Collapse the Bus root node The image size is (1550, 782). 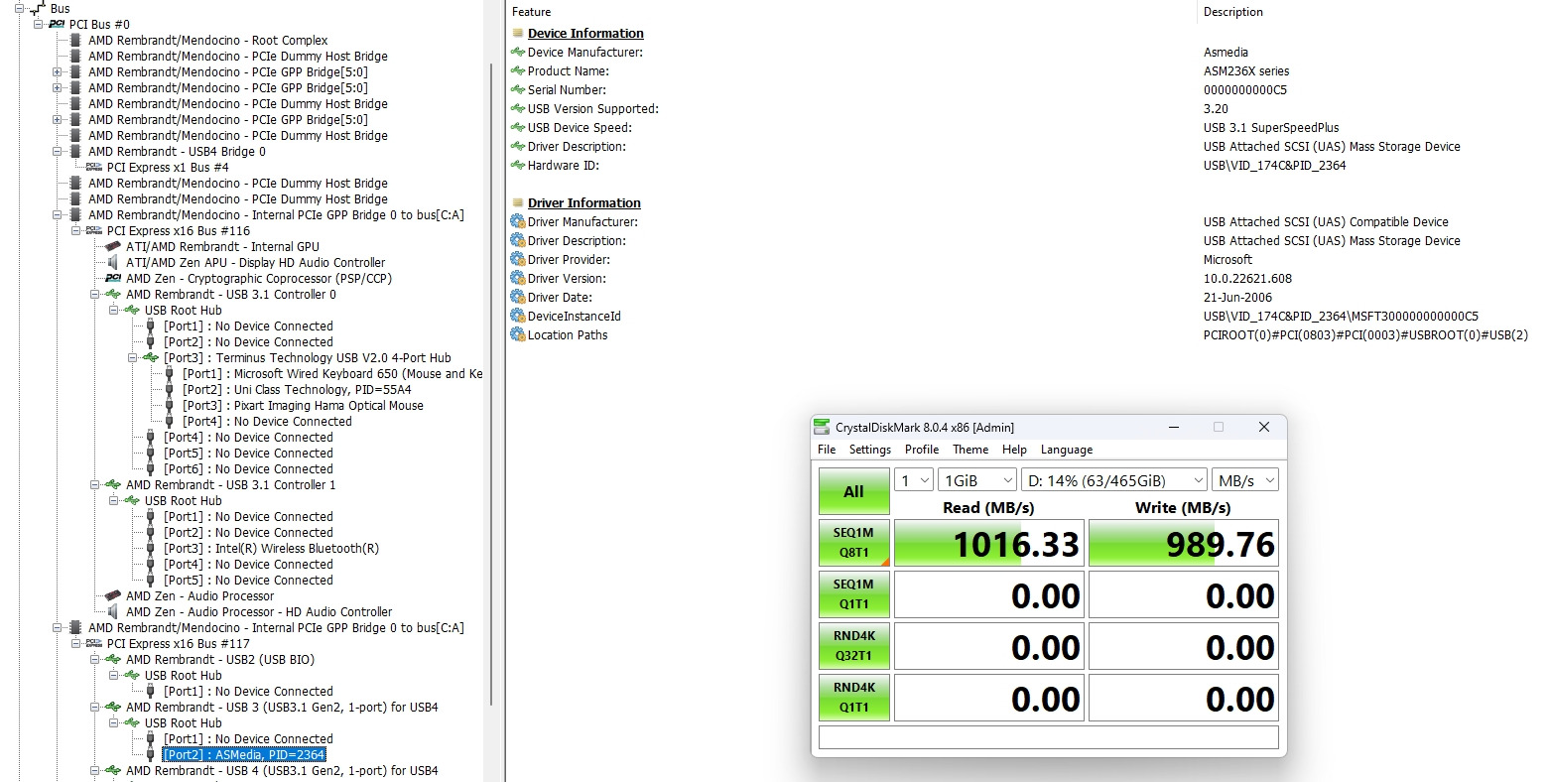point(19,8)
